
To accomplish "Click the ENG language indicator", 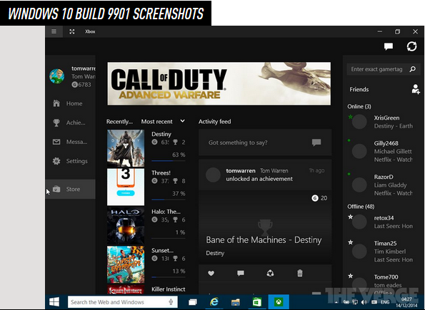I will 385,302.
